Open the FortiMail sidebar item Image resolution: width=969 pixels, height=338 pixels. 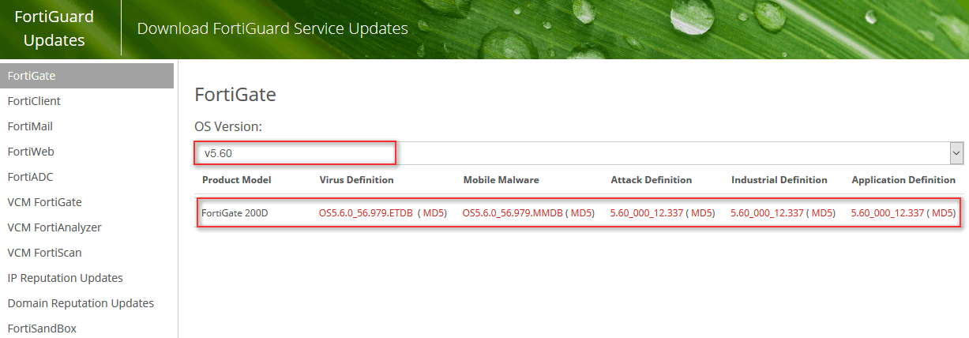point(30,126)
